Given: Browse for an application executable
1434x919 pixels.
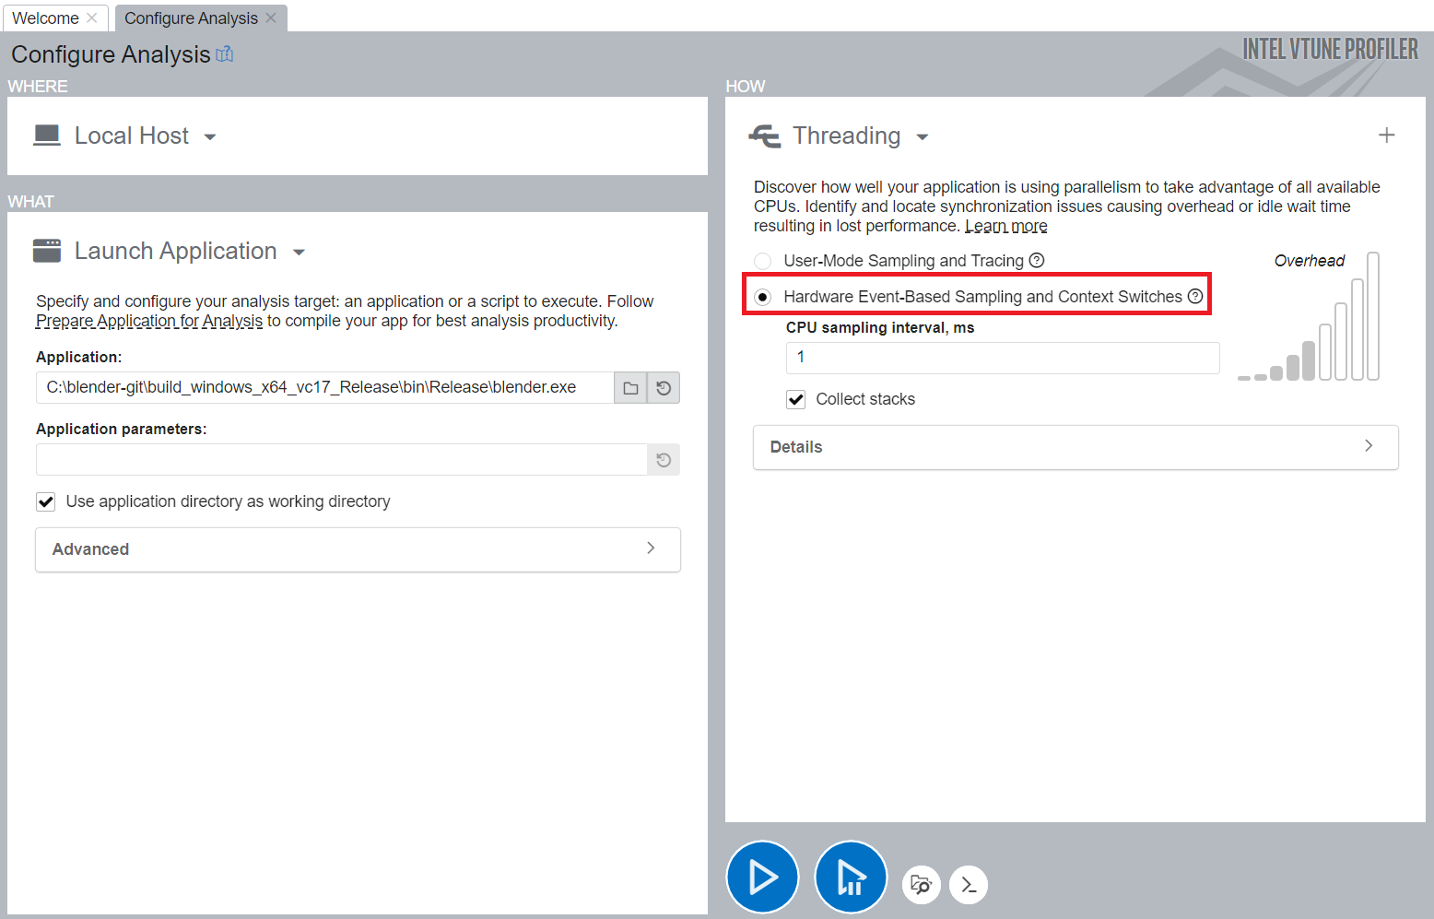Looking at the screenshot, I should click(x=630, y=387).
